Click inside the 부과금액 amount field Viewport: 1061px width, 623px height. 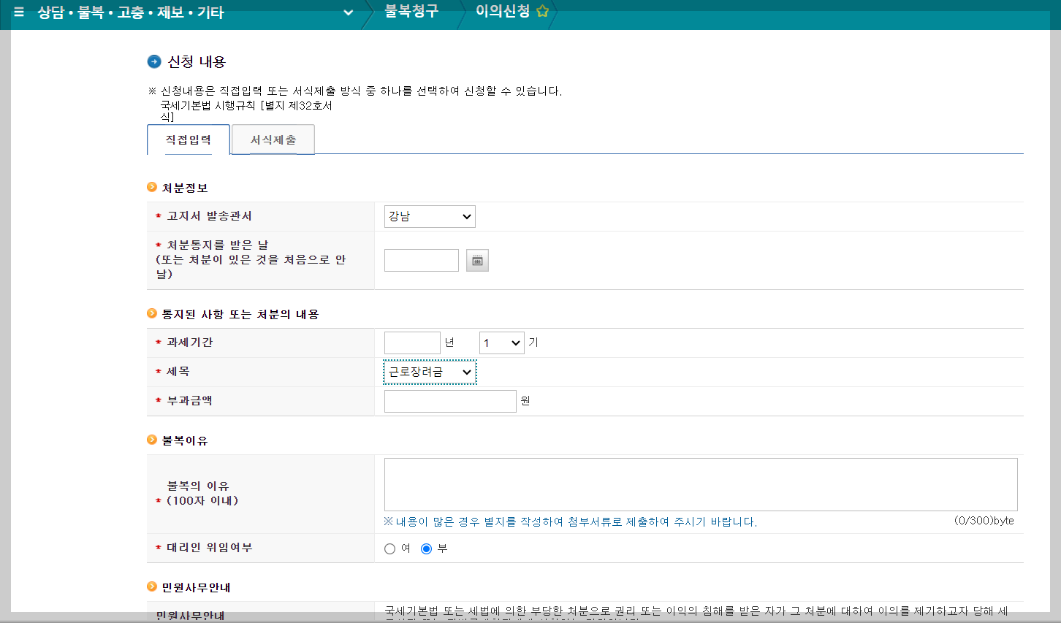449,400
